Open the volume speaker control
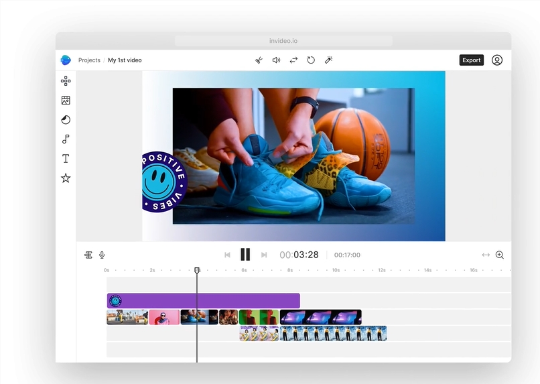 [x=276, y=60]
